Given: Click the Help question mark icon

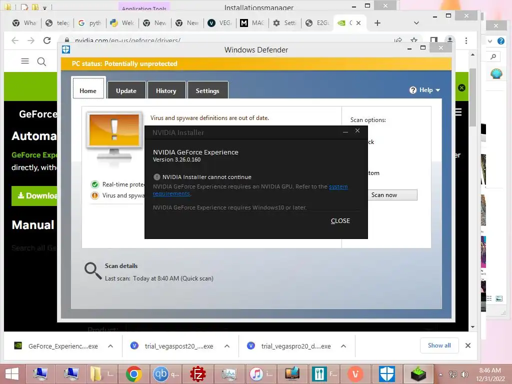Looking at the screenshot, I should [412, 90].
